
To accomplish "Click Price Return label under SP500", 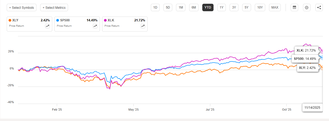I will coord(64,26).
